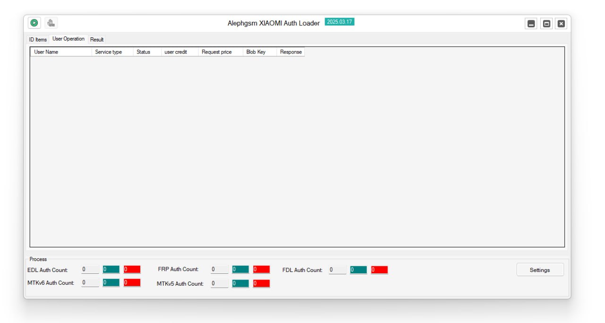Click the green play start icon
The width and height of the screenshot is (605, 323).
[34, 22]
